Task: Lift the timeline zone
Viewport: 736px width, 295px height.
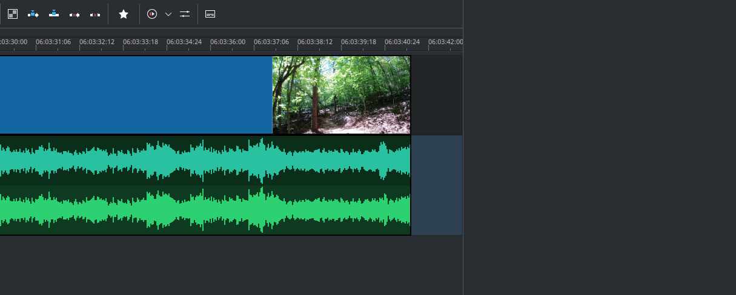Action: 95,14
